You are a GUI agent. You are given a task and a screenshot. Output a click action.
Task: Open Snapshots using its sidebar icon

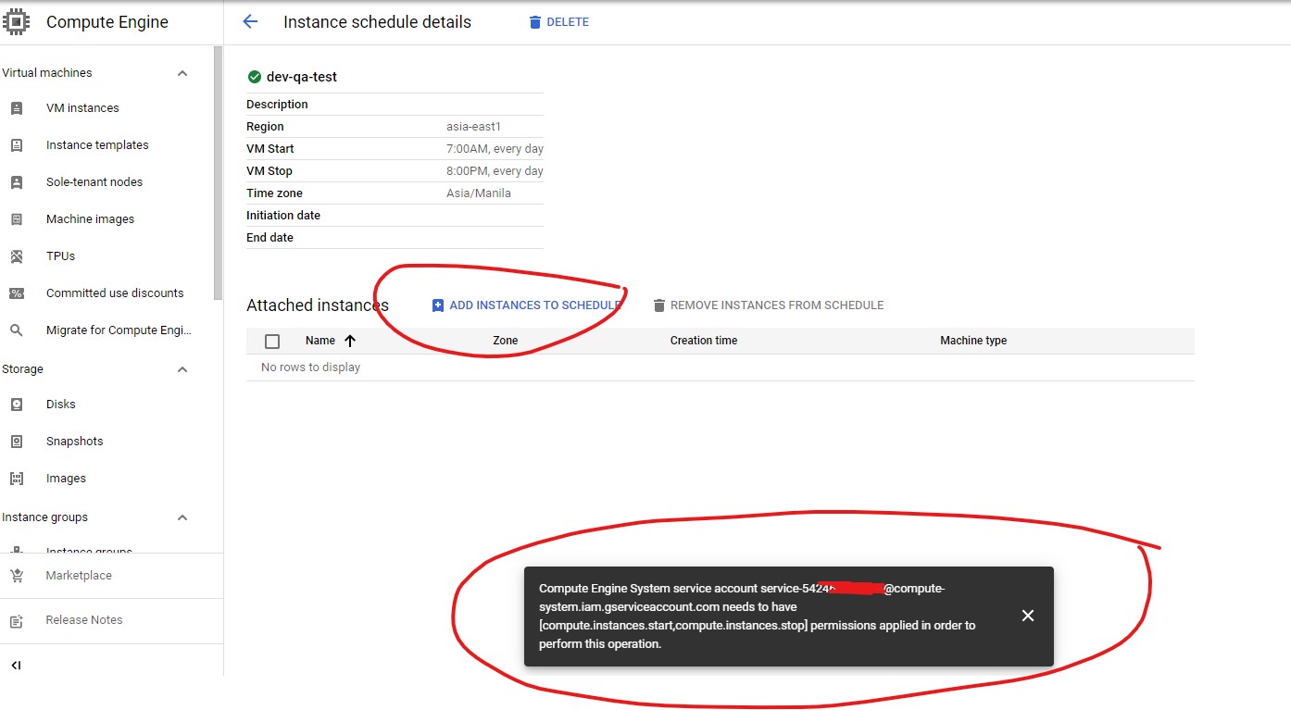[x=17, y=441]
